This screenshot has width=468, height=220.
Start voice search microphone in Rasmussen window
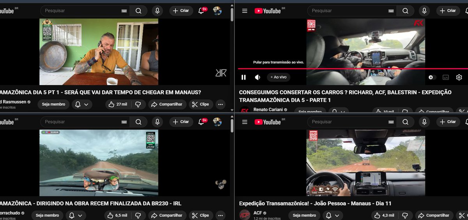point(158,11)
